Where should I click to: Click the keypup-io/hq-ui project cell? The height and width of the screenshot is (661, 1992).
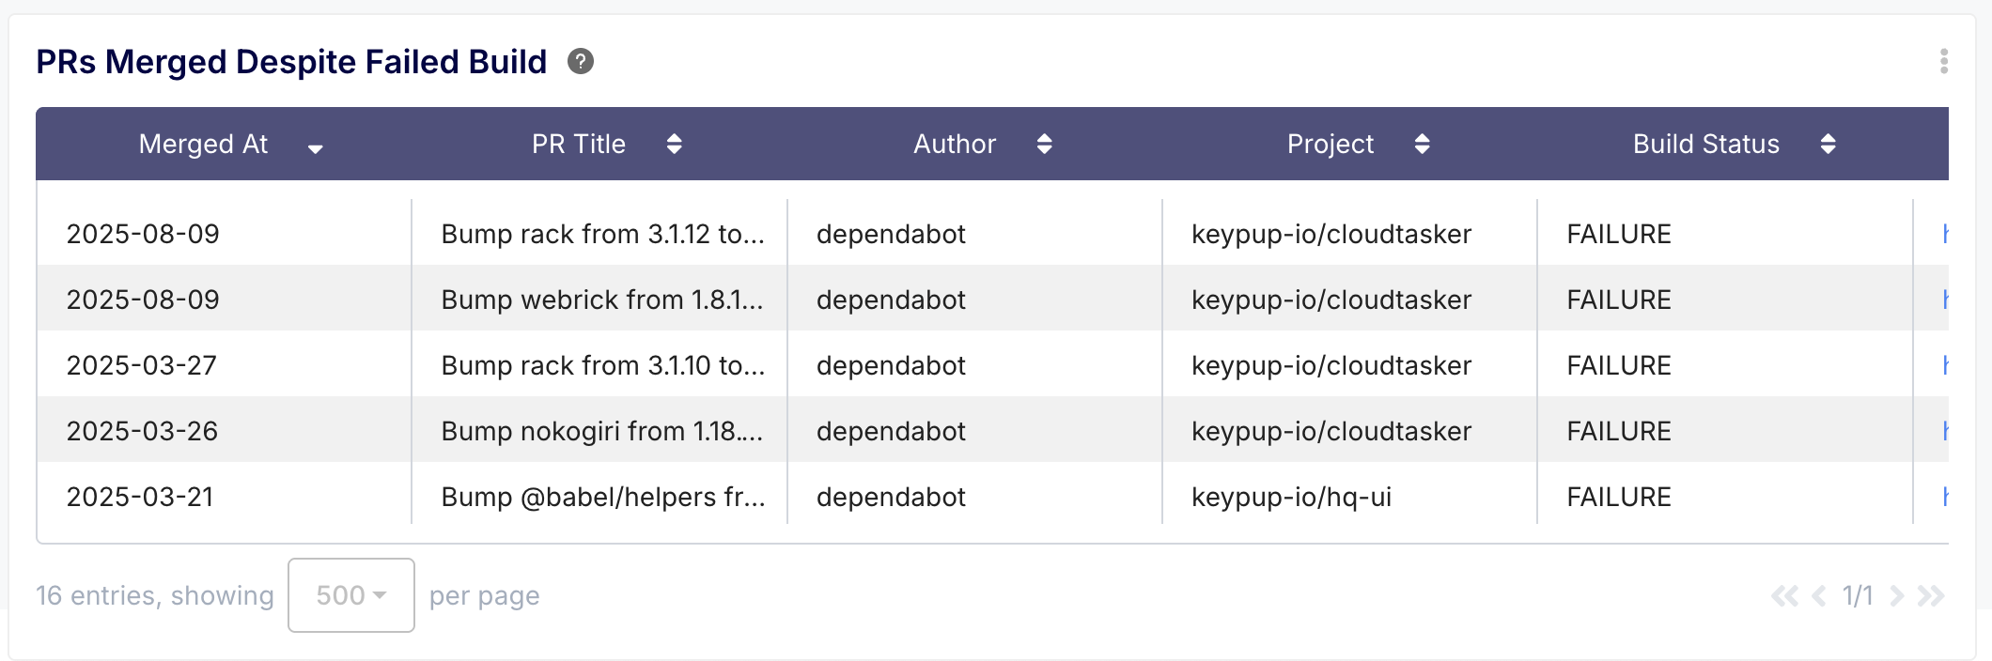(1291, 497)
